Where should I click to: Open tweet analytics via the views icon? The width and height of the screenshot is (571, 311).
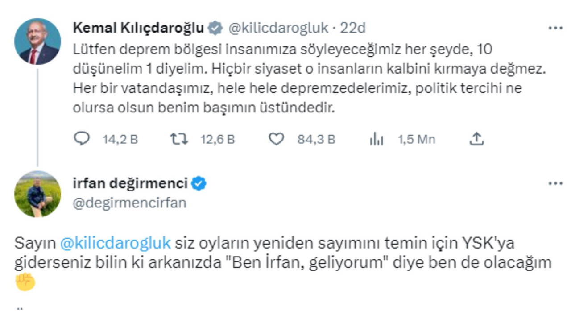[x=377, y=140]
